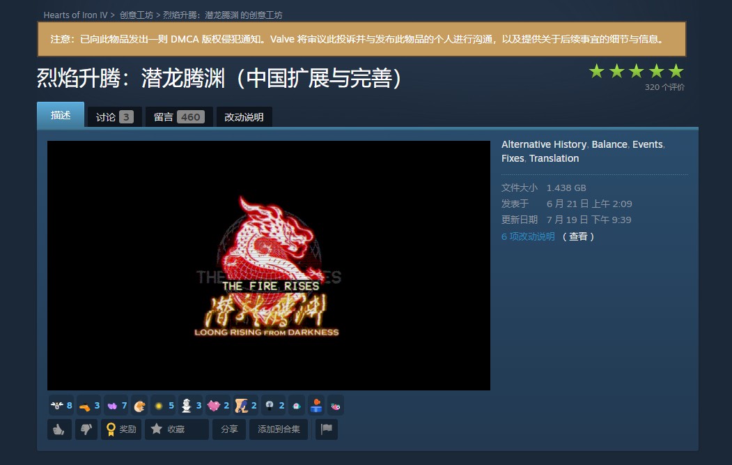Click the five-star rating display
732x465 pixels.
point(635,71)
